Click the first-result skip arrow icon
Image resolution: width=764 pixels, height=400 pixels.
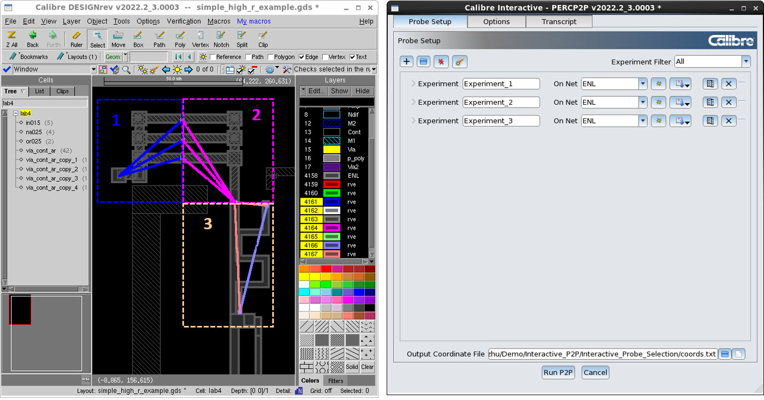(x=178, y=56)
